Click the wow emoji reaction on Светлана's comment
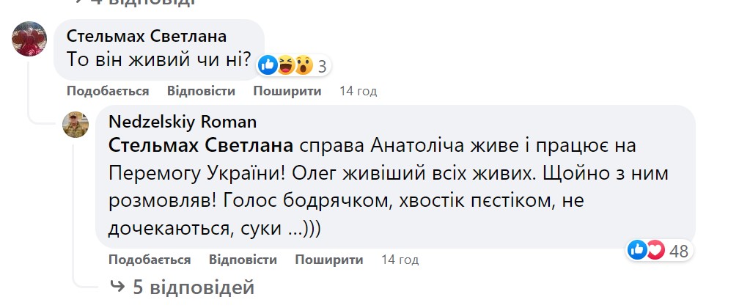739x308 pixels. tap(303, 66)
